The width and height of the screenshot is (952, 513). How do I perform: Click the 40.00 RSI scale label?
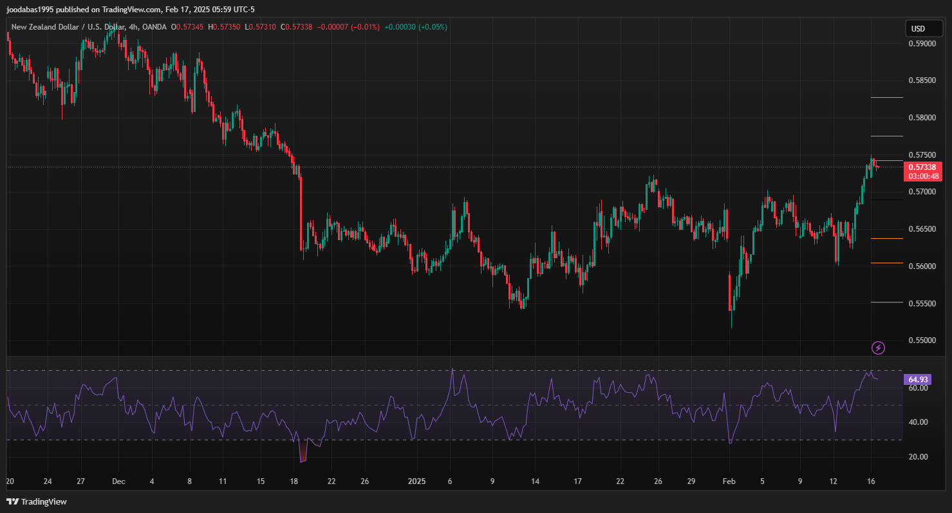click(x=918, y=422)
